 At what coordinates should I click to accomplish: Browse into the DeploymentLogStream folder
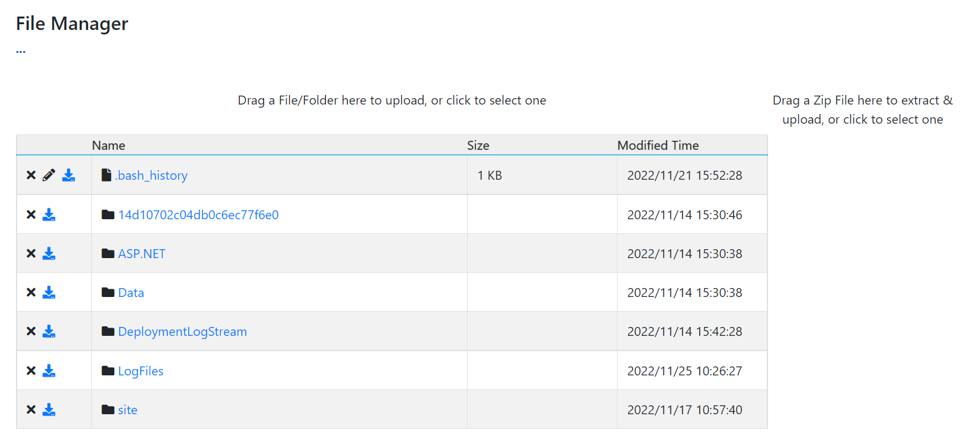pos(182,331)
